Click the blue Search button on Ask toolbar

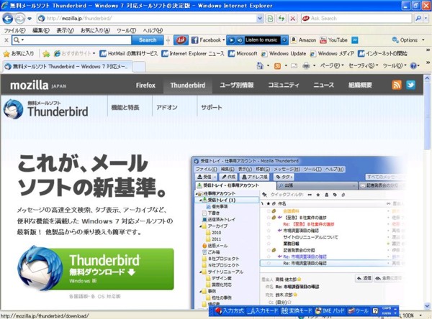tap(148, 40)
